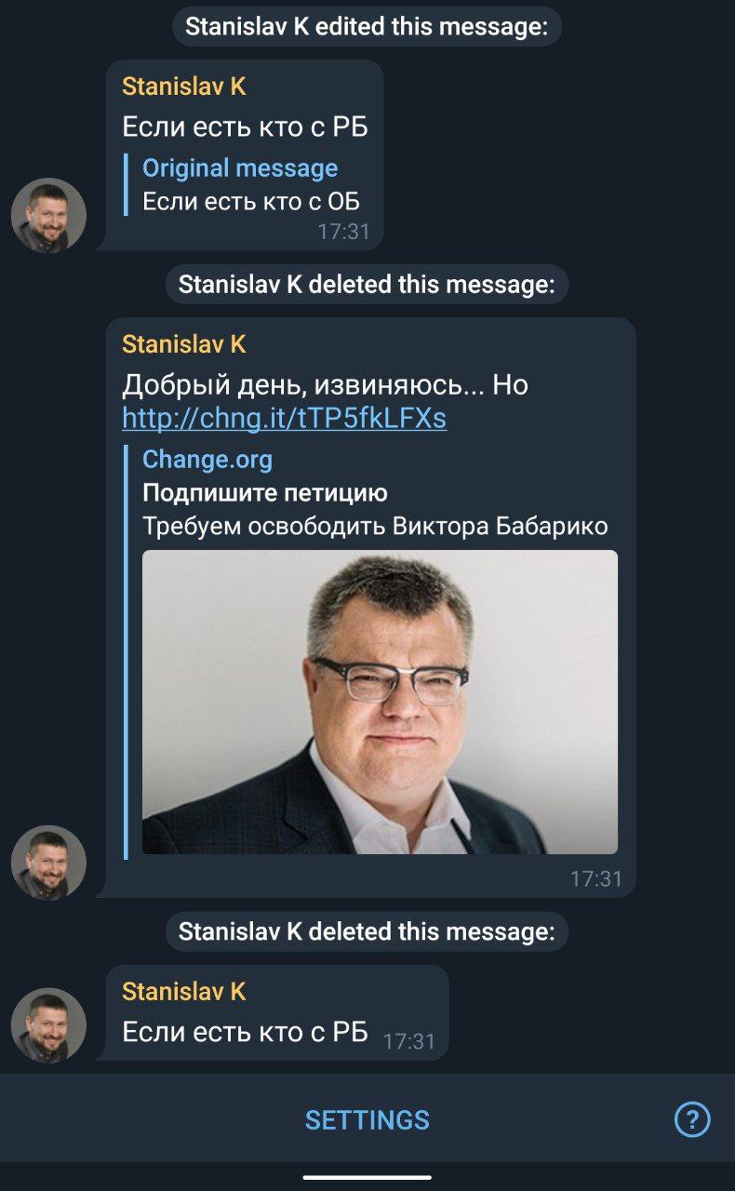Tap the first 'deleted this message' label
The image size is (735, 1191).
367,284
